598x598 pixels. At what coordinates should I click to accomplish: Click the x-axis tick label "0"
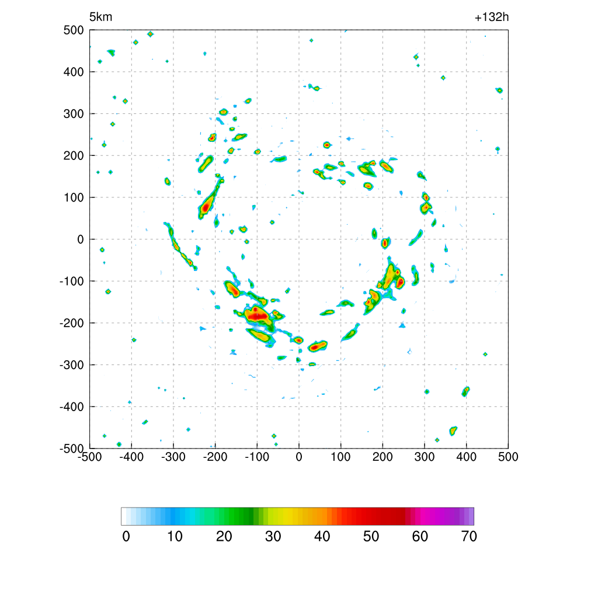tap(299, 457)
